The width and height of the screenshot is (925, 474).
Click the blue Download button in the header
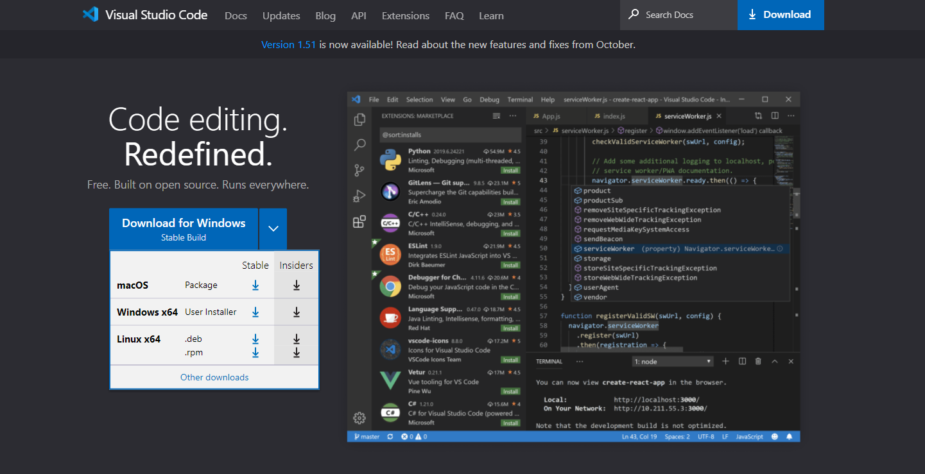tap(781, 15)
